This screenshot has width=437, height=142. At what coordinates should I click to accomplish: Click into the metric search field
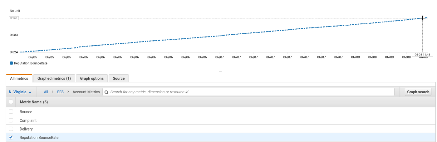(x=248, y=92)
